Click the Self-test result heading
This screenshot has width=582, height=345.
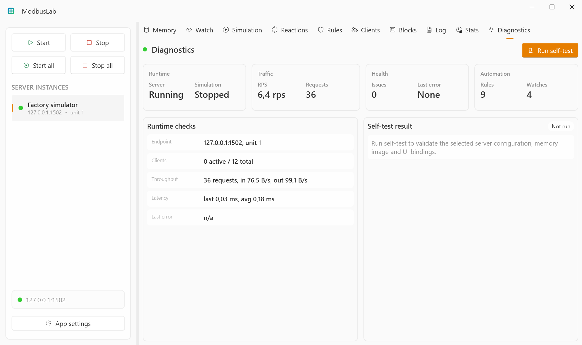[390, 126]
